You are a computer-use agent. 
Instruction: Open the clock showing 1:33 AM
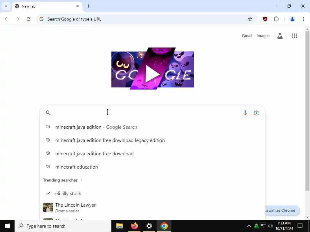(x=284, y=226)
